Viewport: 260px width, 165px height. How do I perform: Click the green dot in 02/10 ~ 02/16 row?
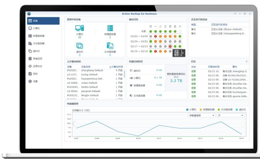[151, 51]
